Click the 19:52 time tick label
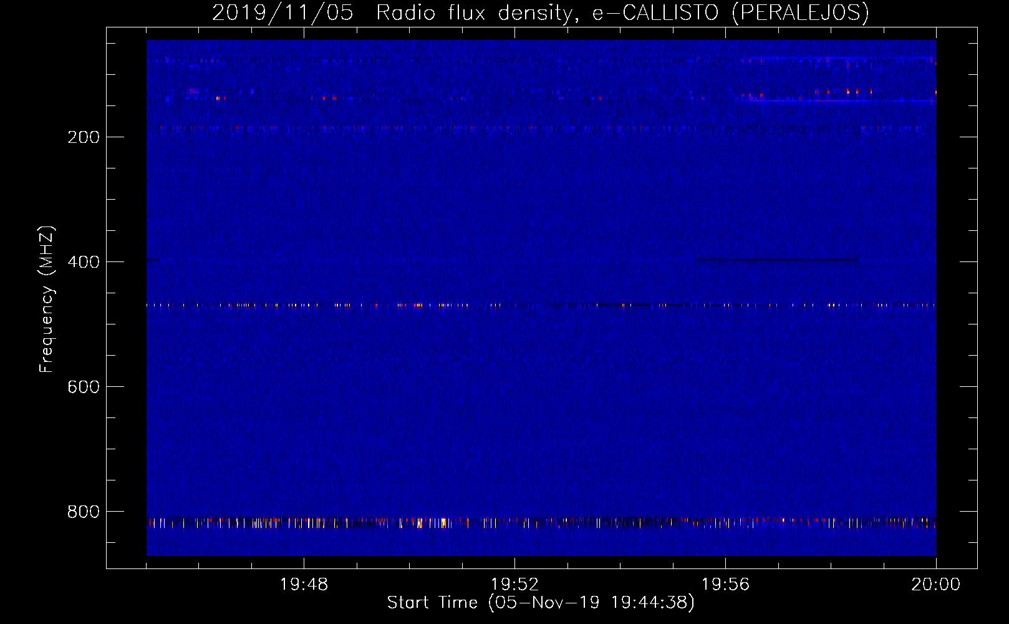Screen dimensions: 1009x624 click(514, 585)
